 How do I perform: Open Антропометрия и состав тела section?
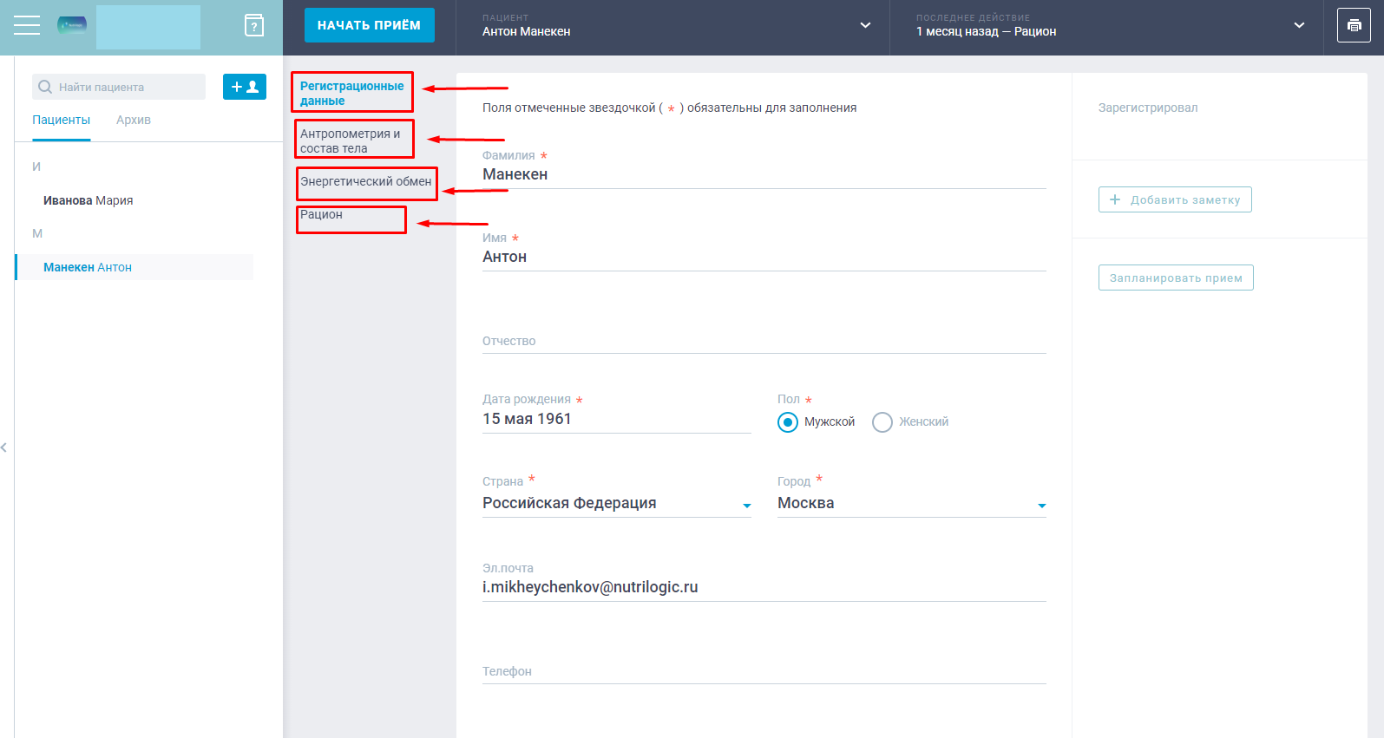(x=351, y=140)
